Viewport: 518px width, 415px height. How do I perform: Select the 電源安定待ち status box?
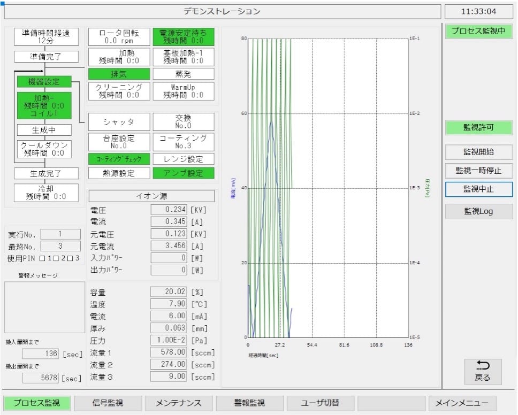pos(184,37)
